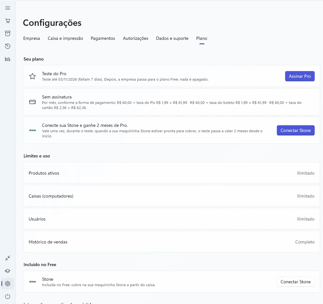323x304 pixels.
Task: Open the graduation cap tutorials icon
Action: [x=8, y=271]
